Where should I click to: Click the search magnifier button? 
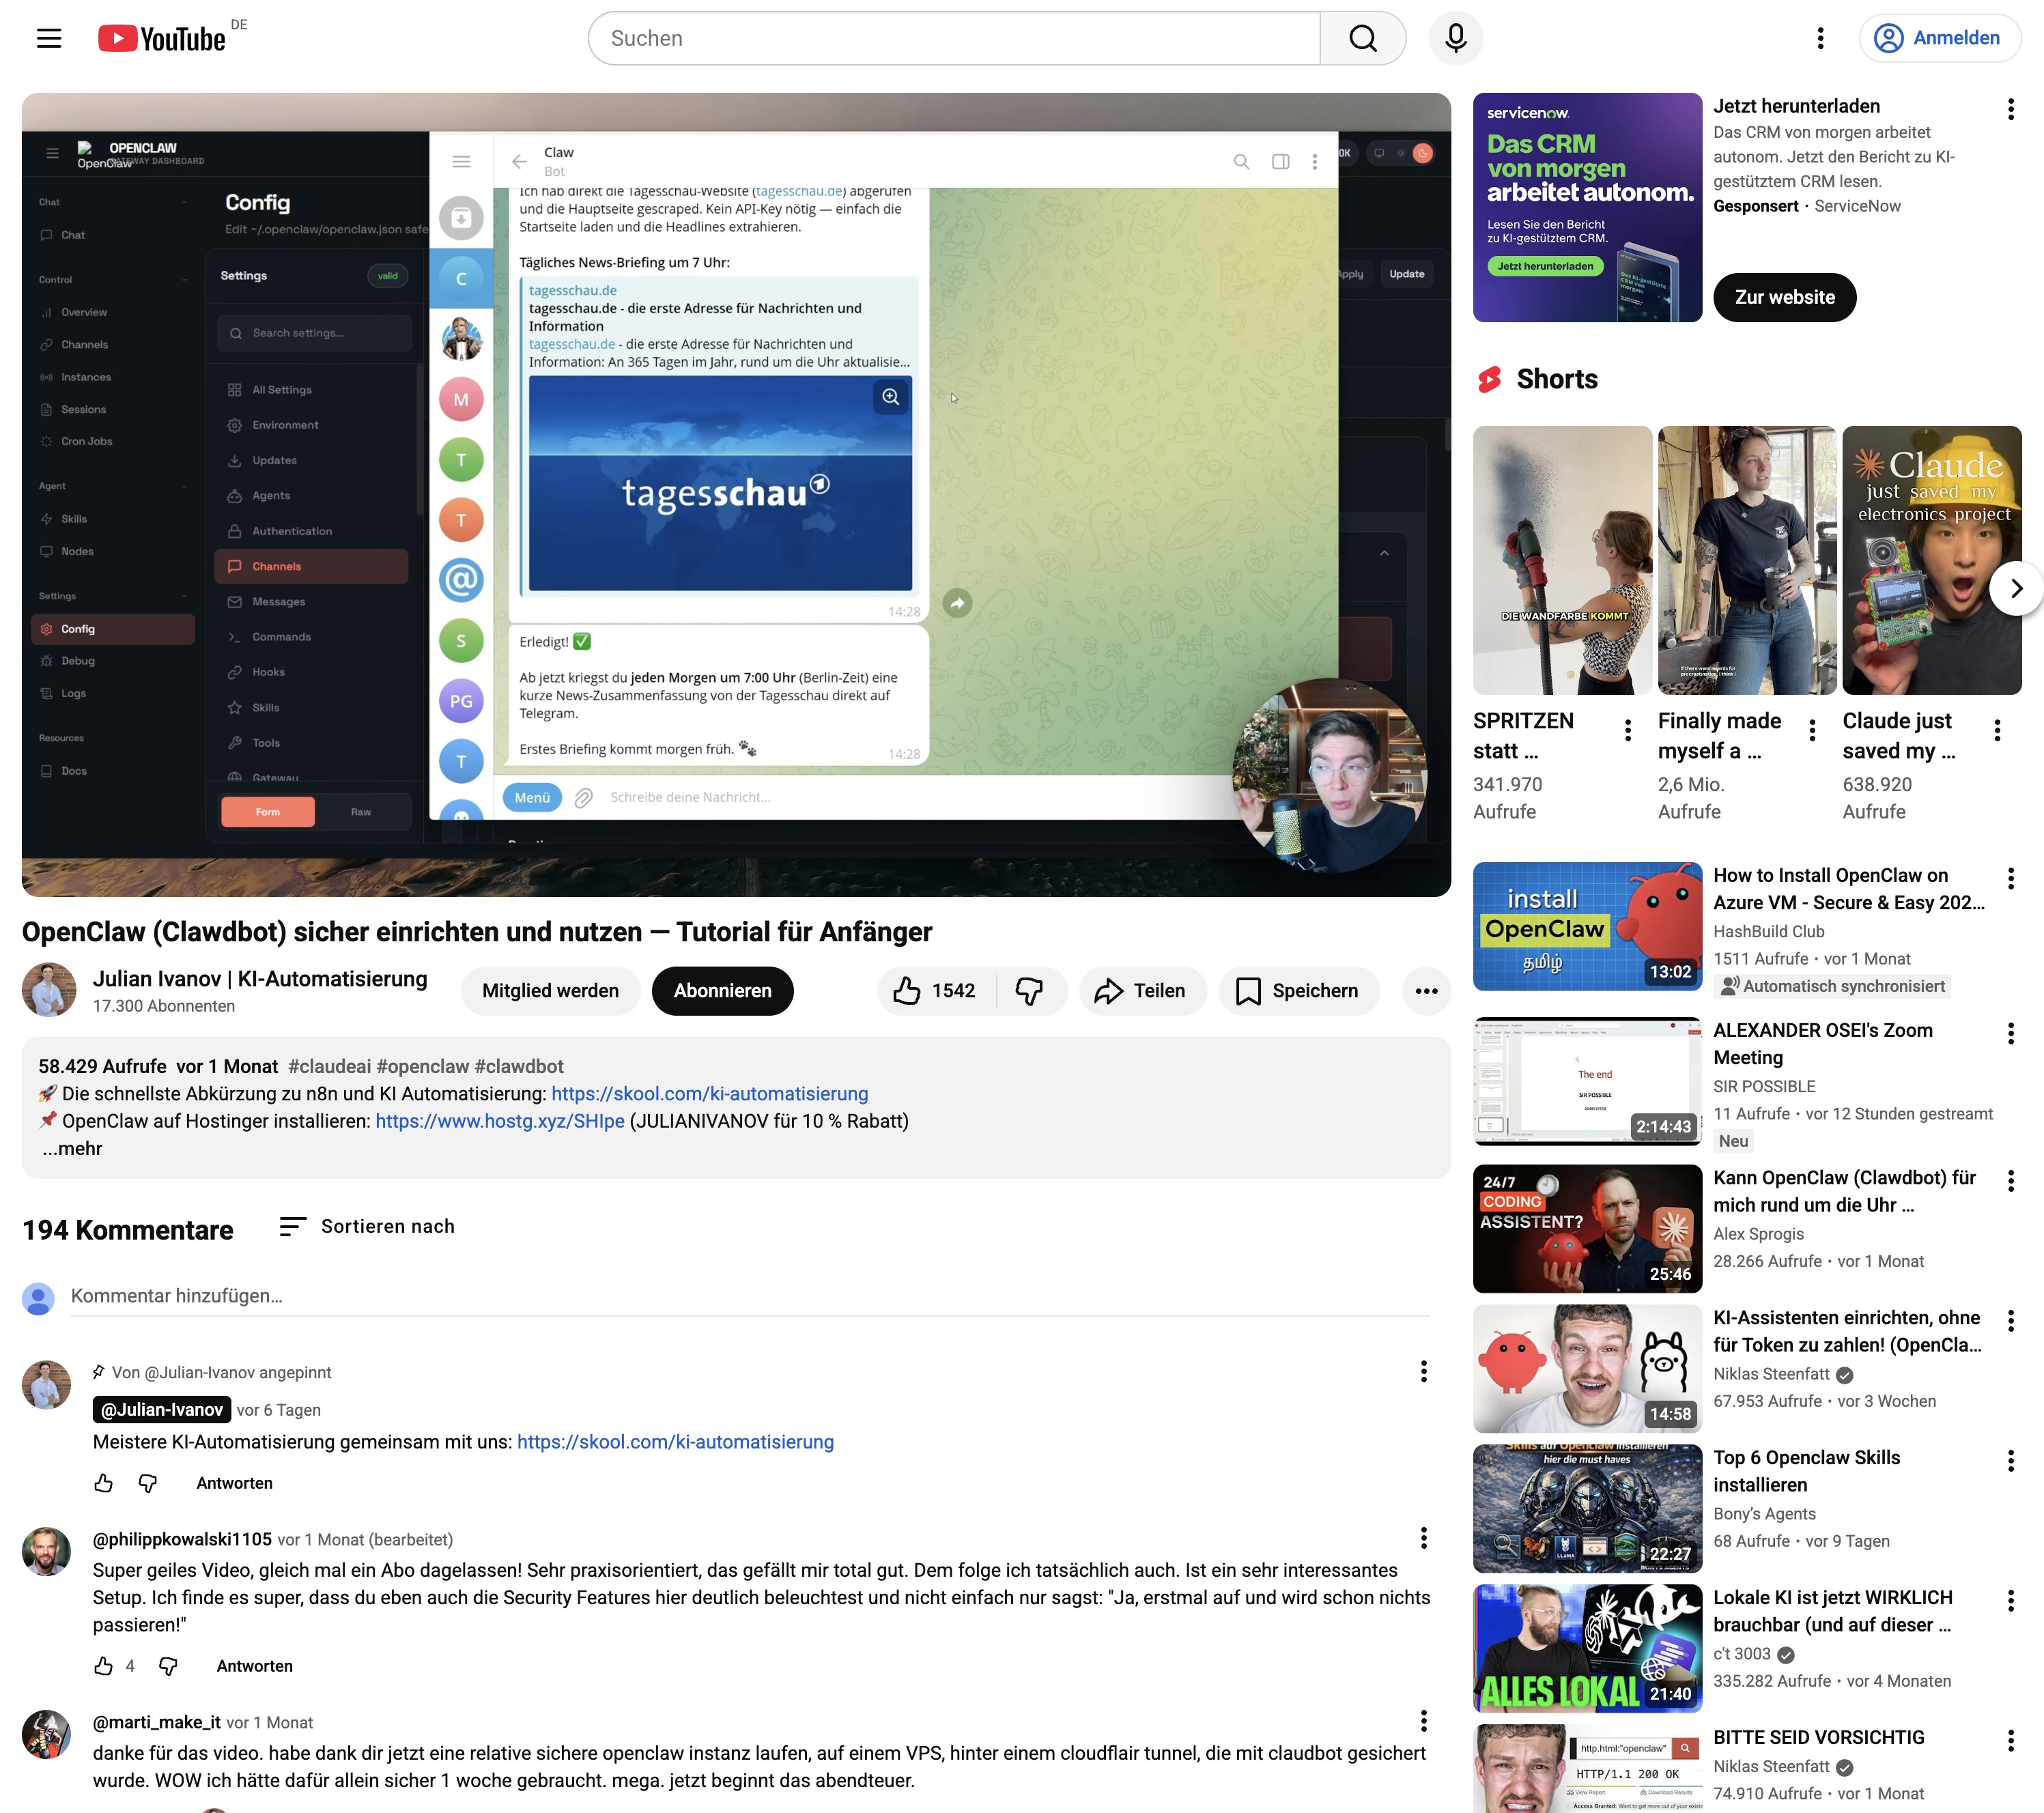point(1362,38)
